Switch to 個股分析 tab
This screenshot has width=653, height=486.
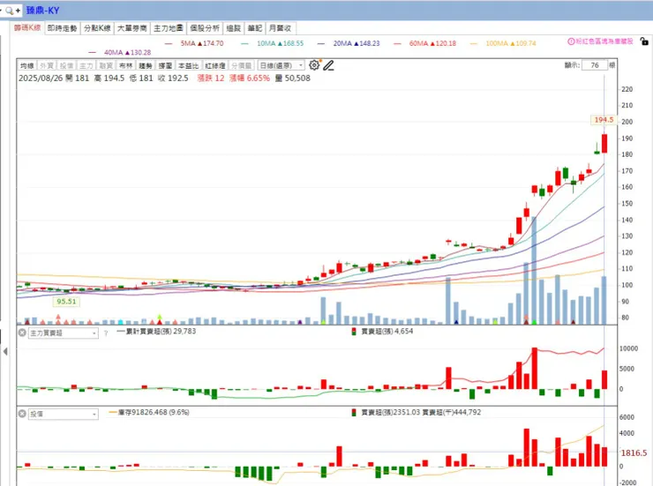(x=205, y=28)
